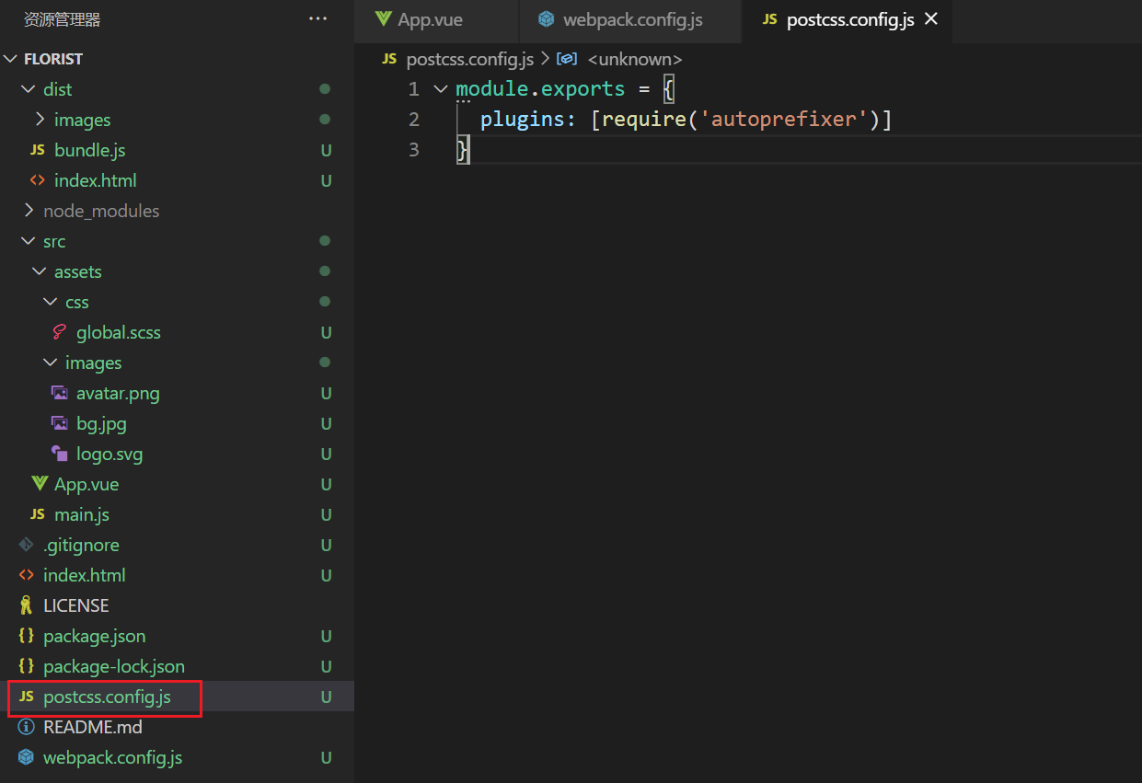
Task: Click the HTML icon beside root index.html
Action: coord(27,575)
